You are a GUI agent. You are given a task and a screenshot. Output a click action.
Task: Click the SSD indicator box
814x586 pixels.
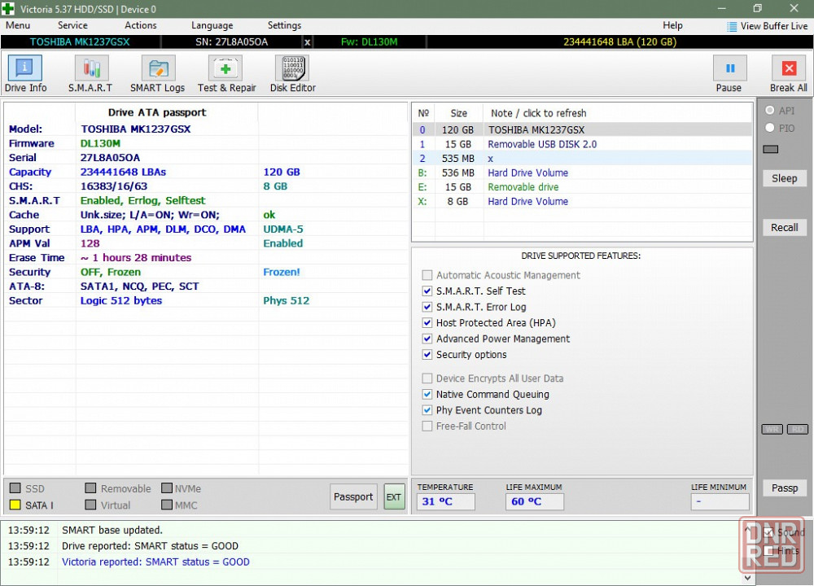15,488
